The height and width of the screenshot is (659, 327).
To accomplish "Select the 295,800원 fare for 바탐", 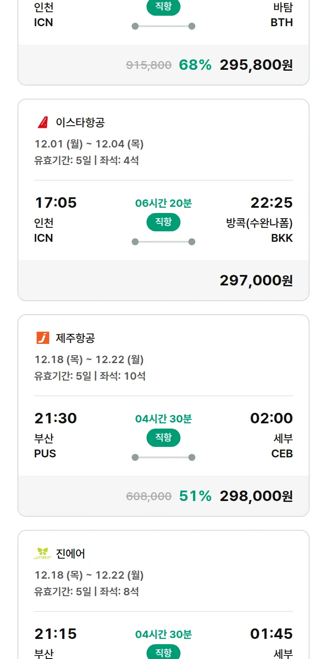I will coord(256,65).
